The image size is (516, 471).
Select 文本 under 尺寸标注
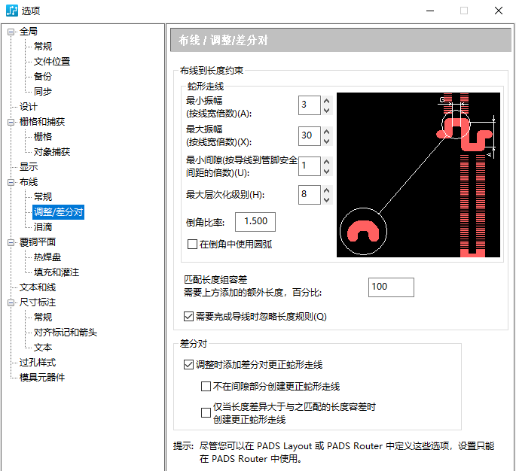coord(43,348)
